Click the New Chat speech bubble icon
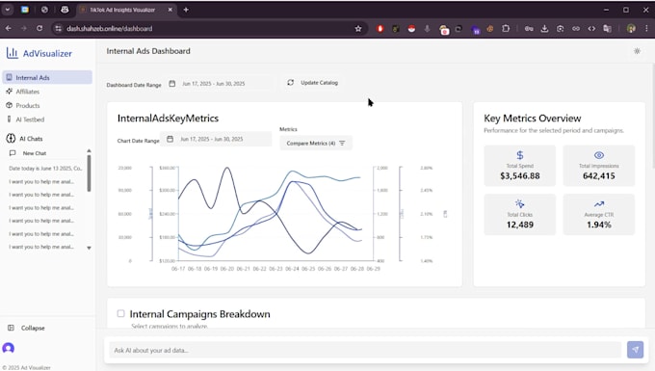The image size is (655, 371). [x=13, y=153]
